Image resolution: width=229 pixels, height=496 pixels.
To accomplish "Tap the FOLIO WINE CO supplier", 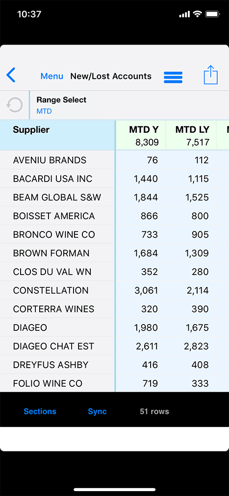I will point(48,383).
